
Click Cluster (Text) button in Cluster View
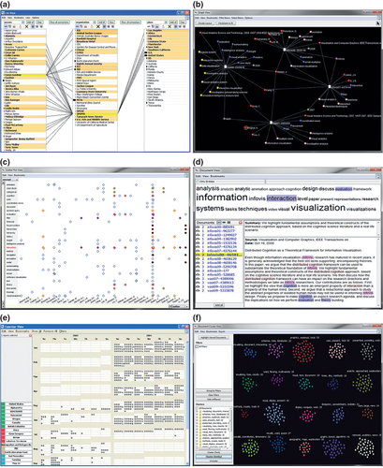click(214, 452)
